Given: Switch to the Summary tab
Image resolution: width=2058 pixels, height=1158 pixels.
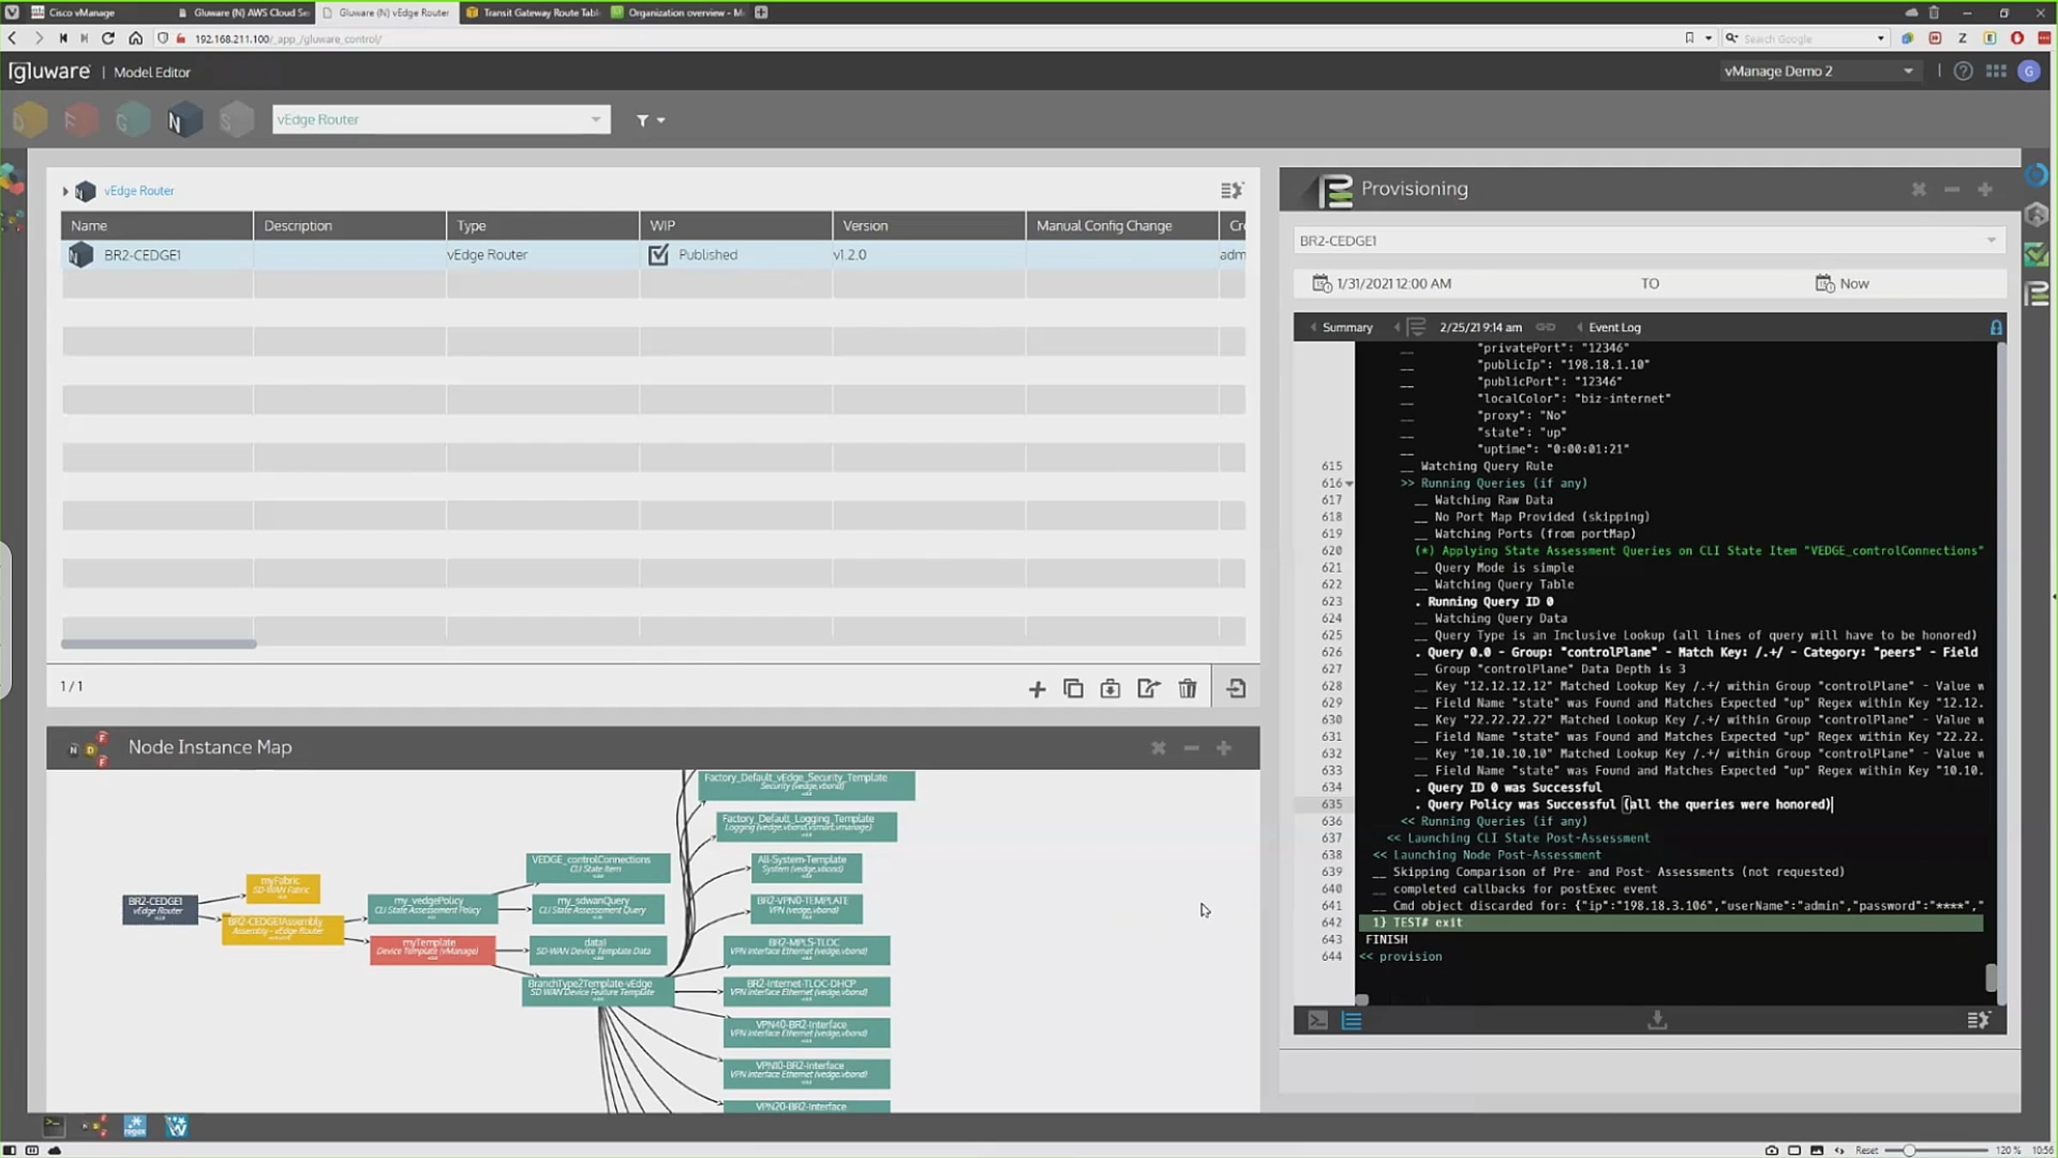Looking at the screenshot, I should pos(1346,328).
